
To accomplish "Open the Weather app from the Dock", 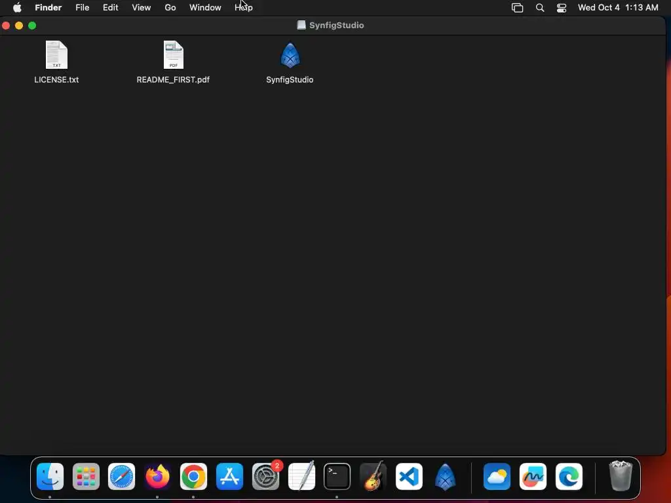I will click(497, 476).
